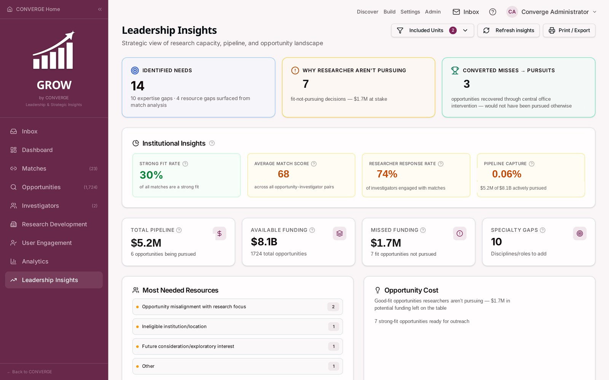Screen dimensions: 609x380
Task: Open the Admin menu
Action: [433, 12]
